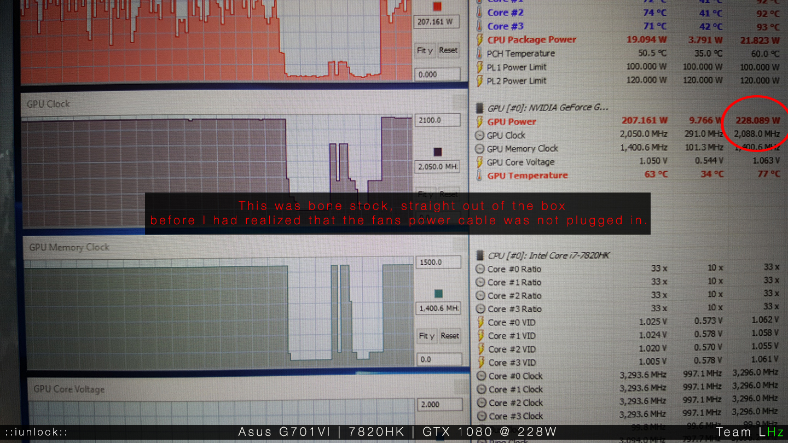Click the 2,050.0 MHz value box in graph

point(438,167)
